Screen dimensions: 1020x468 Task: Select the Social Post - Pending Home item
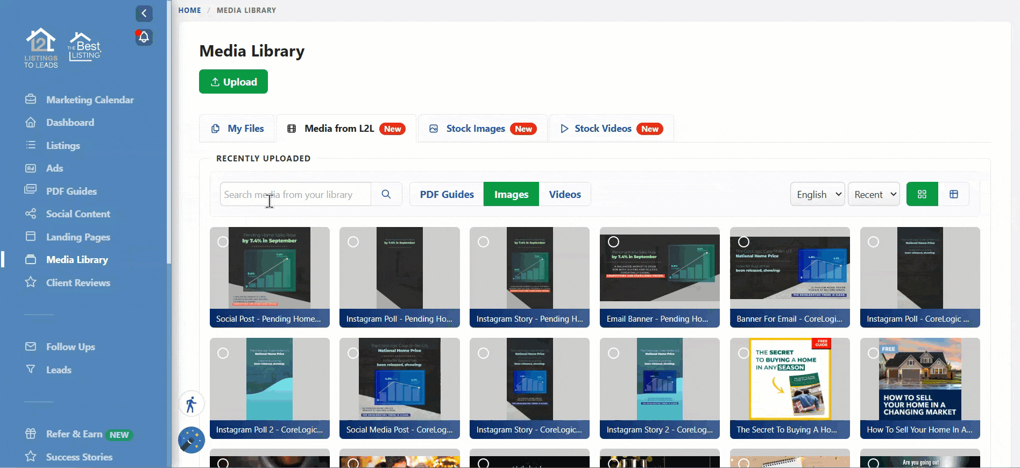click(223, 242)
